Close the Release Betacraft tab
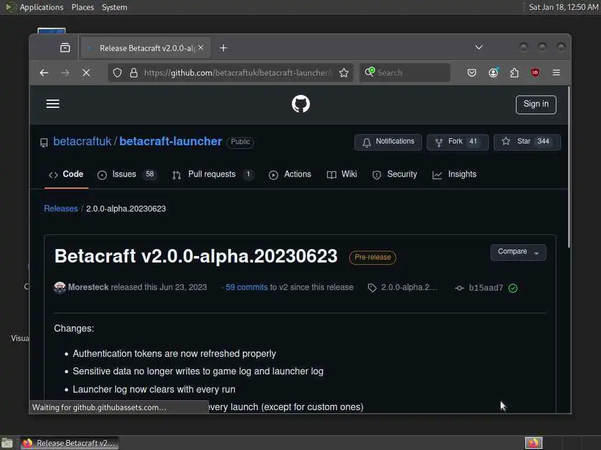The width and height of the screenshot is (601, 450). coord(201,48)
